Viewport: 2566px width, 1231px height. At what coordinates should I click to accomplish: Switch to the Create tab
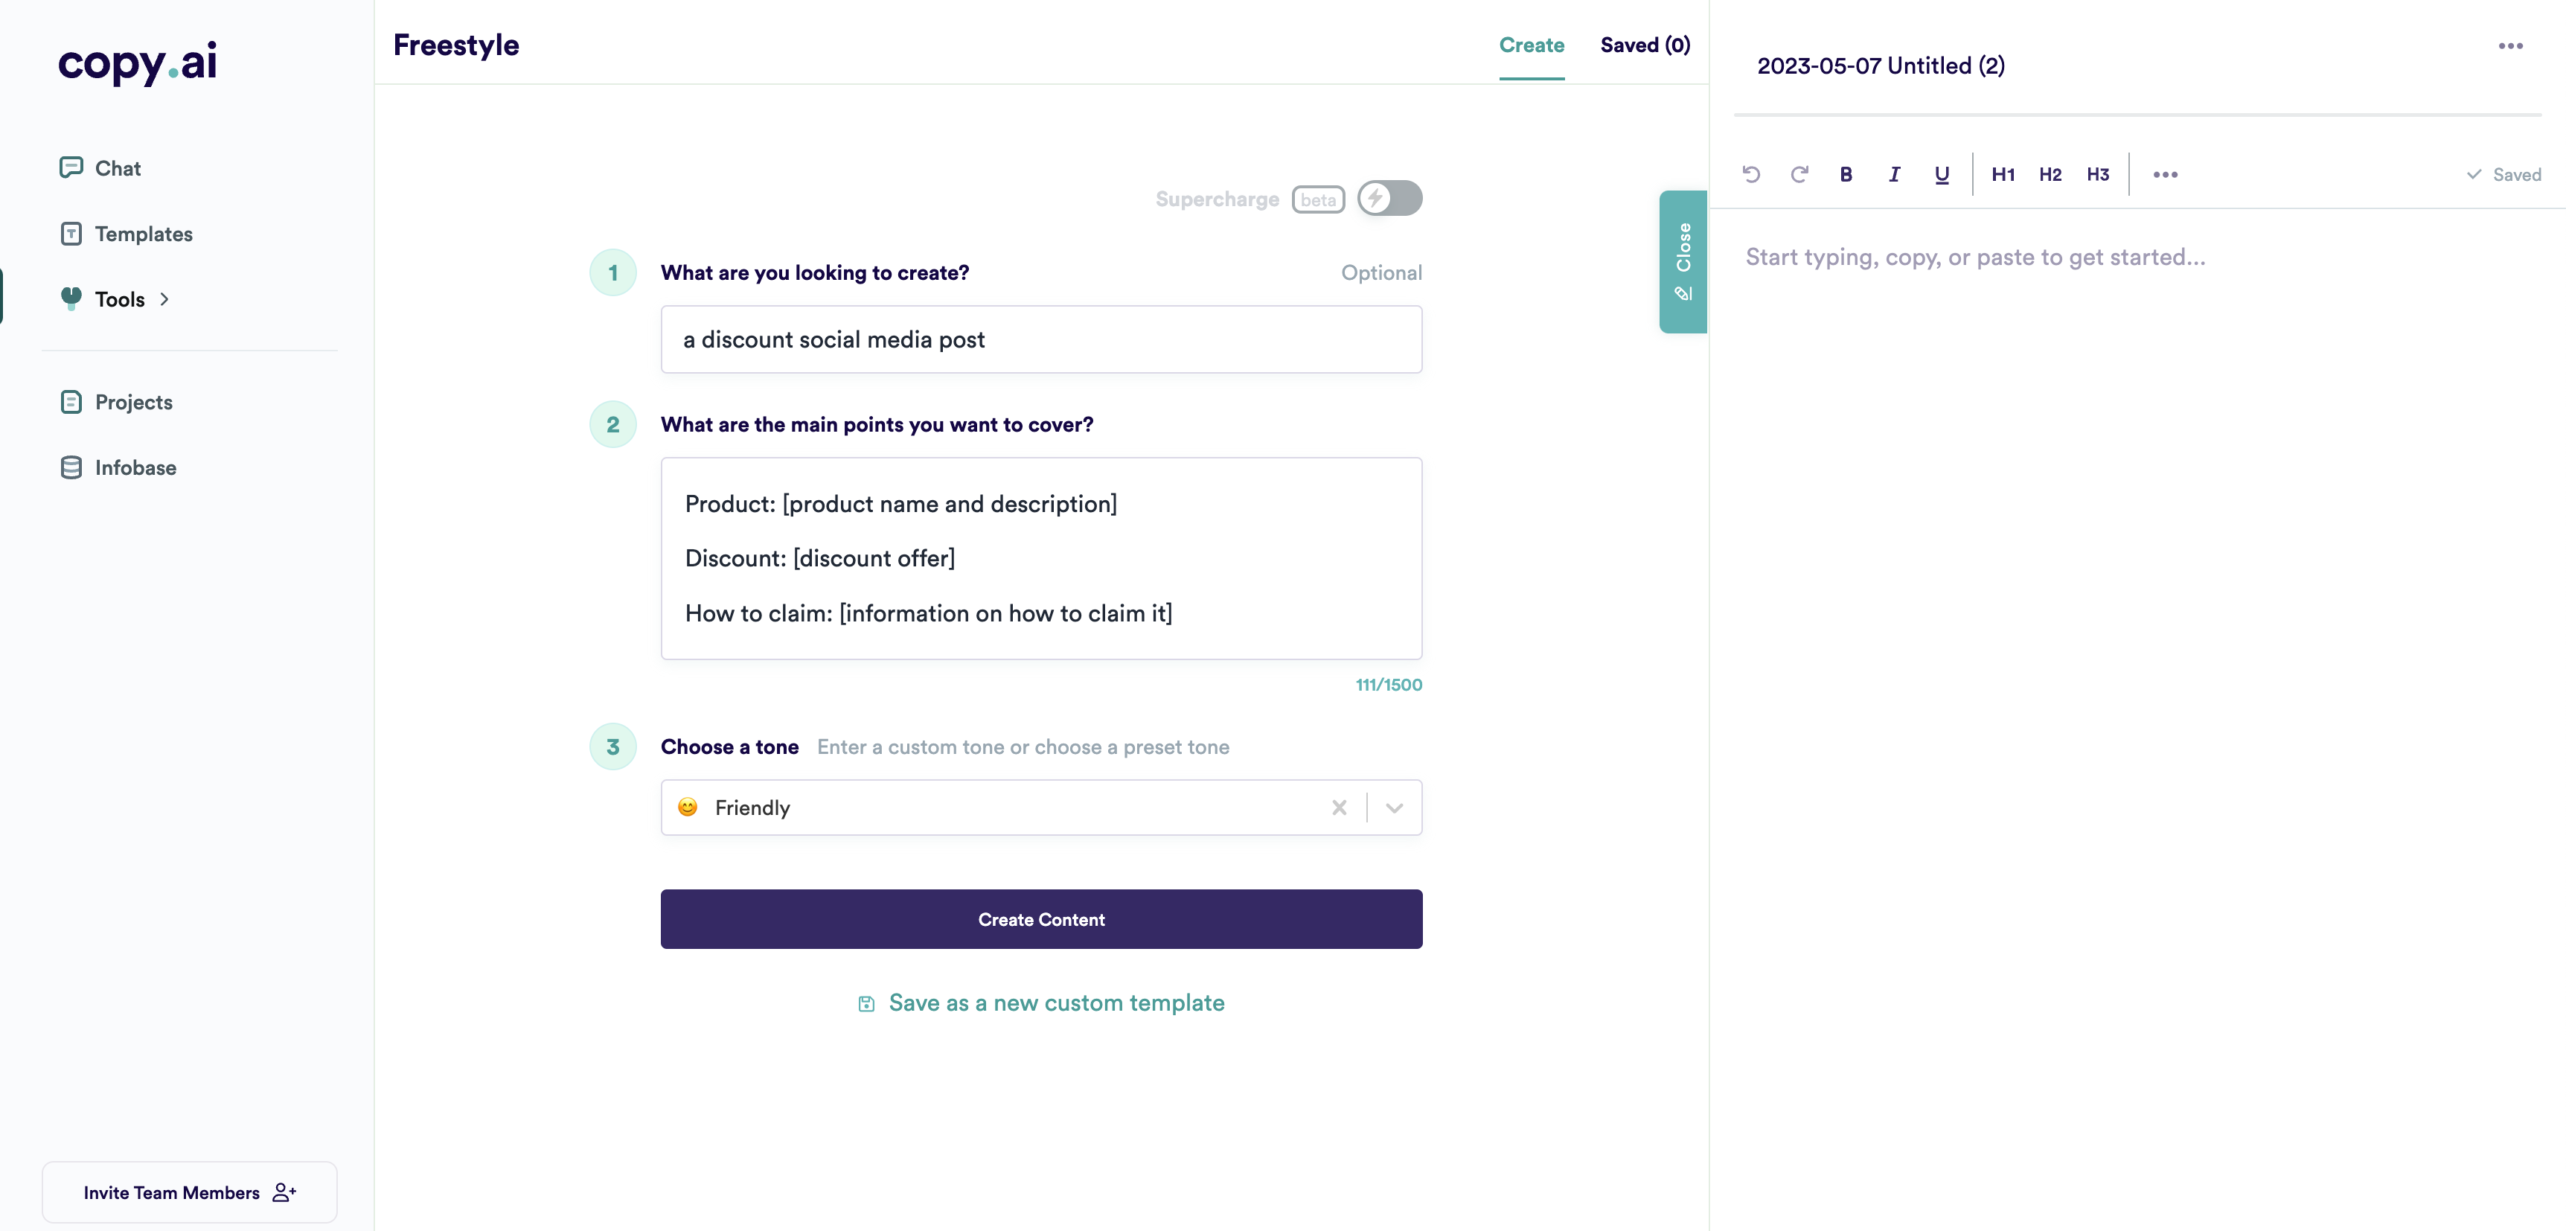click(x=1532, y=42)
